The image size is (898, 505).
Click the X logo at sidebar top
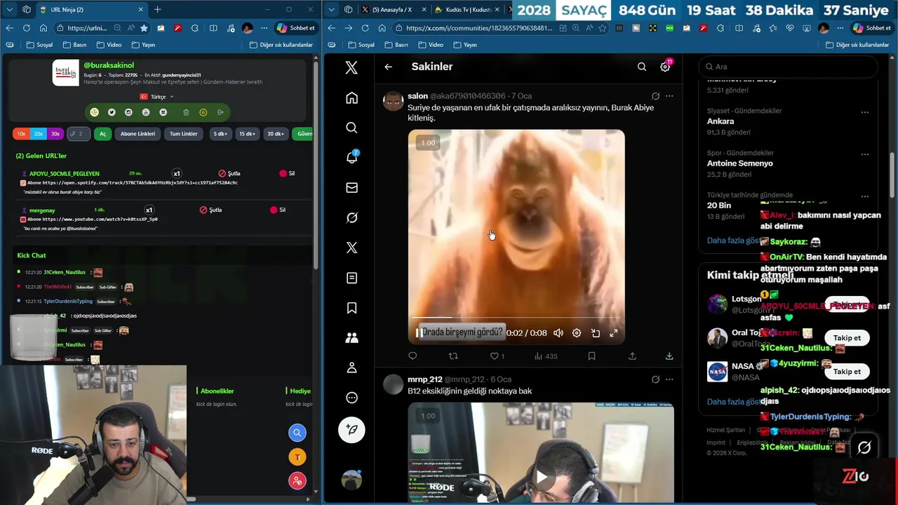351,67
